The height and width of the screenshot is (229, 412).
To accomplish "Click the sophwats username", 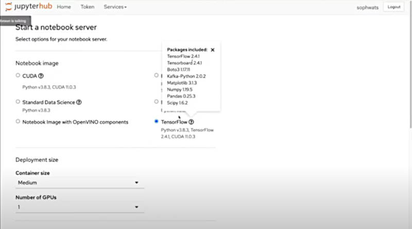I will coord(367,8).
